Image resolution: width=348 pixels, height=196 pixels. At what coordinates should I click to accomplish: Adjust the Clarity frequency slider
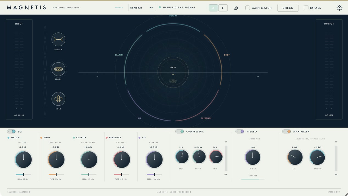pyautogui.click(x=89, y=174)
